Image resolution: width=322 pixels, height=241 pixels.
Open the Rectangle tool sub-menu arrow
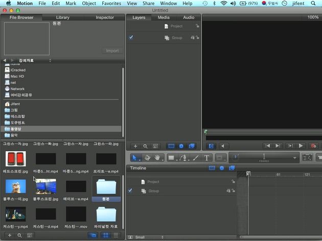[177, 160]
